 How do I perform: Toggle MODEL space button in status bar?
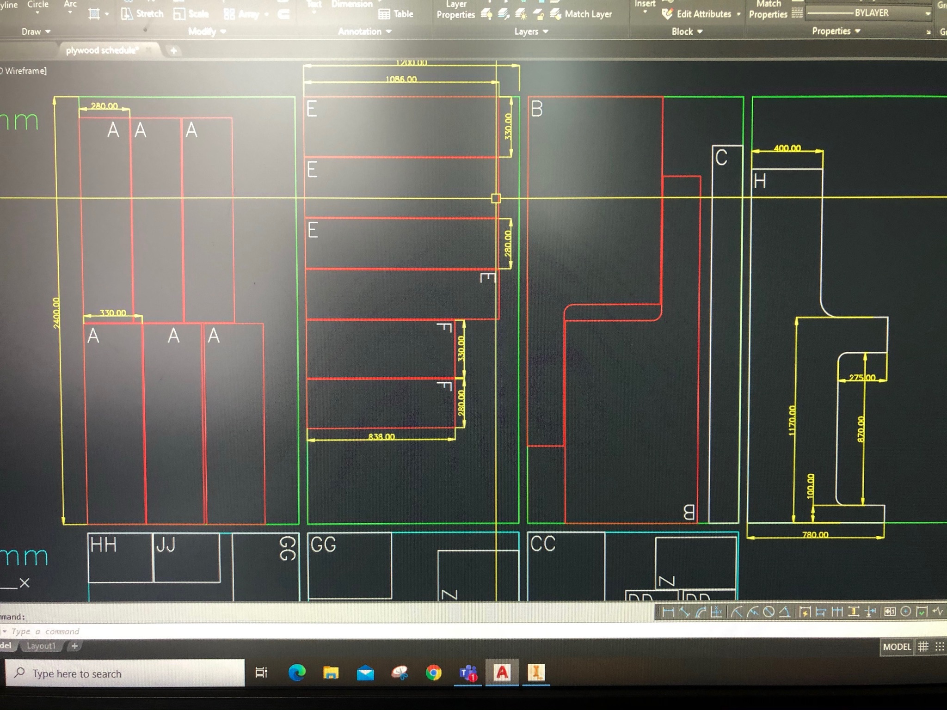point(897,647)
